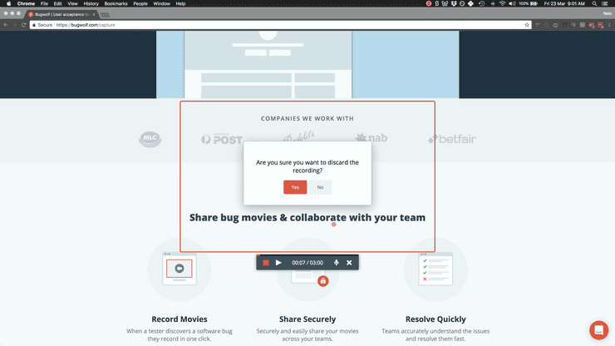Click the Resolve Quickly heading
This screenshot has height=346, width=615.
(435, 319)
